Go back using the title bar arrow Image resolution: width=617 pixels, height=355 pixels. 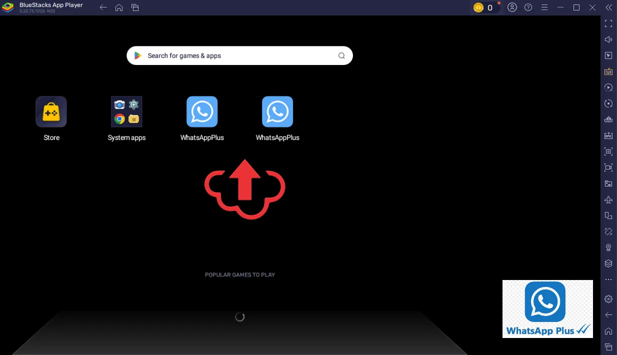pos(103,7)
